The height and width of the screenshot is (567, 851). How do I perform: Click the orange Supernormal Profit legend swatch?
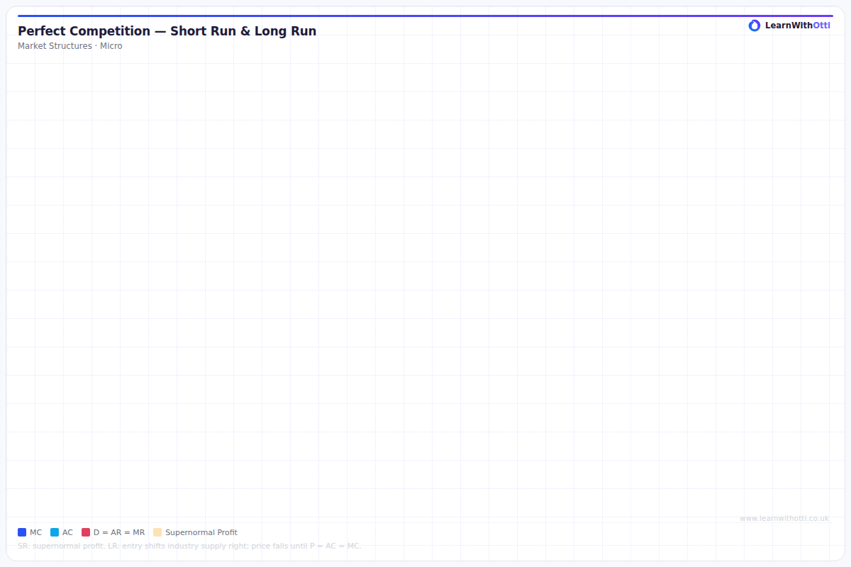(x=157, y=532)
